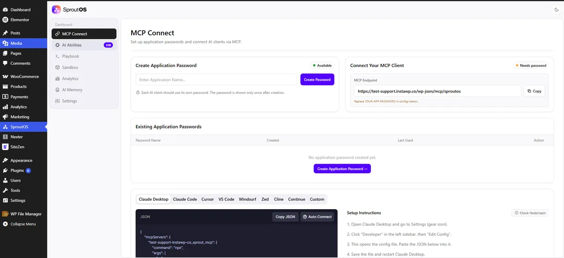Image resolution: width=564 pixels, height=258 pixels.
Task: Copy the MCP endpoint URL
Action: click(534, 91)
